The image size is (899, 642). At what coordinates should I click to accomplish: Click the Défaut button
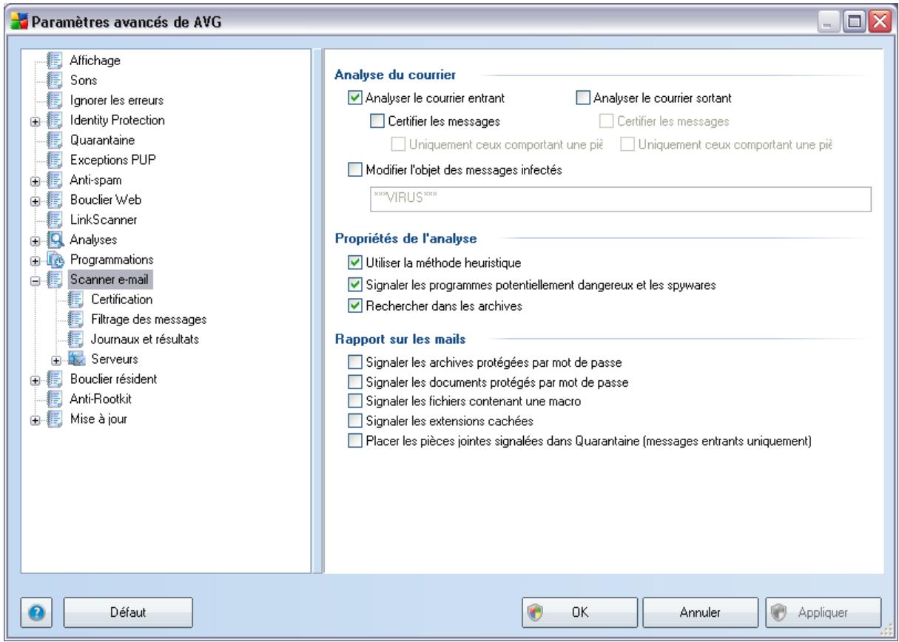click(127, 612)
